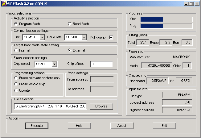Open the Help button
The image size is (201, 138).
pos(79,126)
